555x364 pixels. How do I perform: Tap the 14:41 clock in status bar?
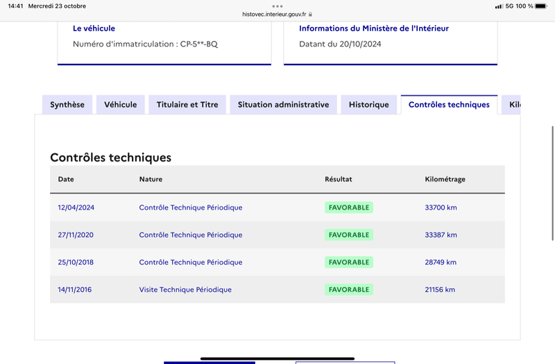[15, 6]
